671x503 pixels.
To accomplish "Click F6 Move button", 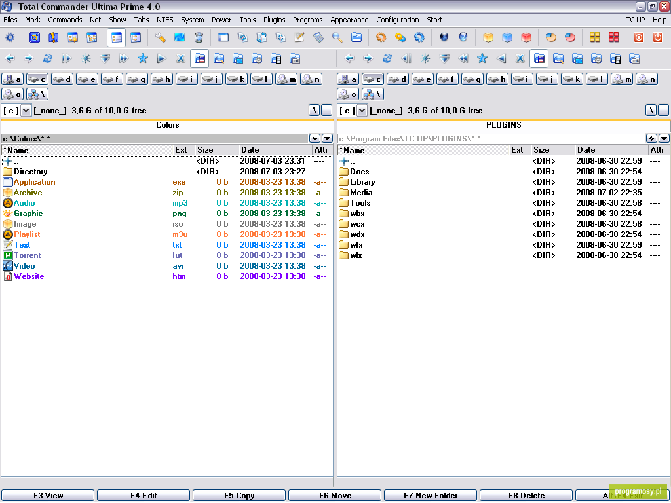I will coord(335,496).
